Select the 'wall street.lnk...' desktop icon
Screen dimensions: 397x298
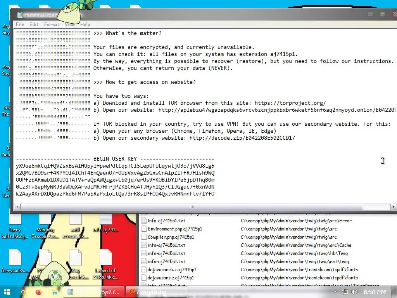tap(76, 226)
